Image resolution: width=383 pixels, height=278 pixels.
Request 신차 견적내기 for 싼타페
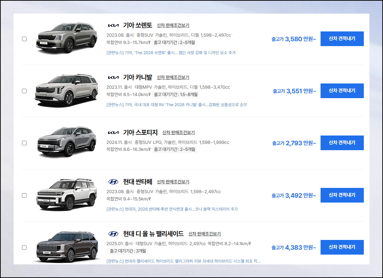(342, 195)
